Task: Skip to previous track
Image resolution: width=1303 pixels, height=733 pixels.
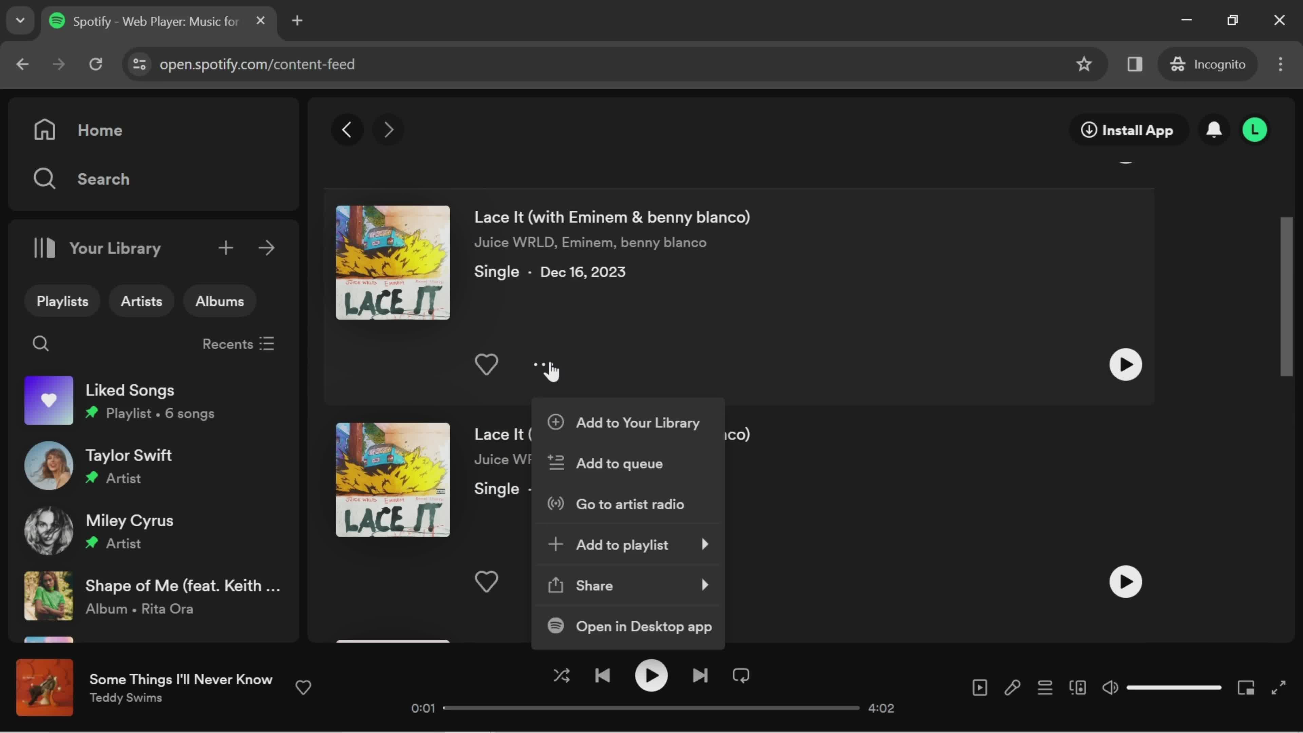Action: pos(602,675)
